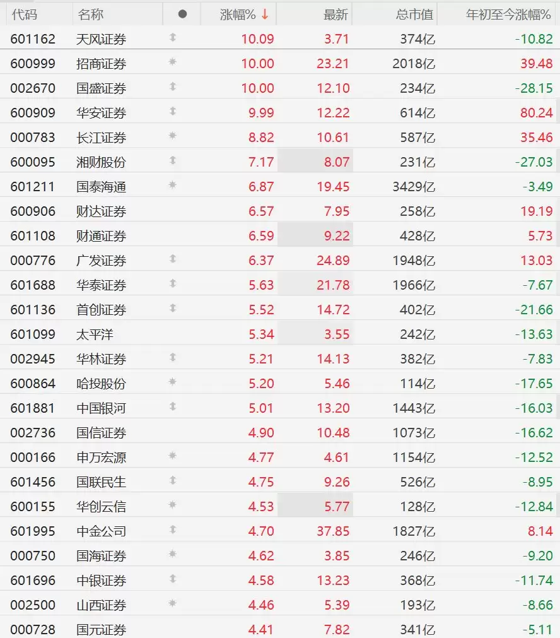Image resolution: width=560 pixels, height=638 pixels.
Task: Select the 国信证券 stock name
Action: [x=102, y=432]
